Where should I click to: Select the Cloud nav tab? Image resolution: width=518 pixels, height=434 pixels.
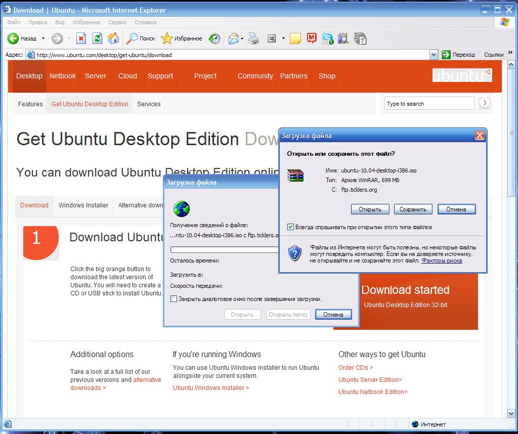(x=127, y=76)
